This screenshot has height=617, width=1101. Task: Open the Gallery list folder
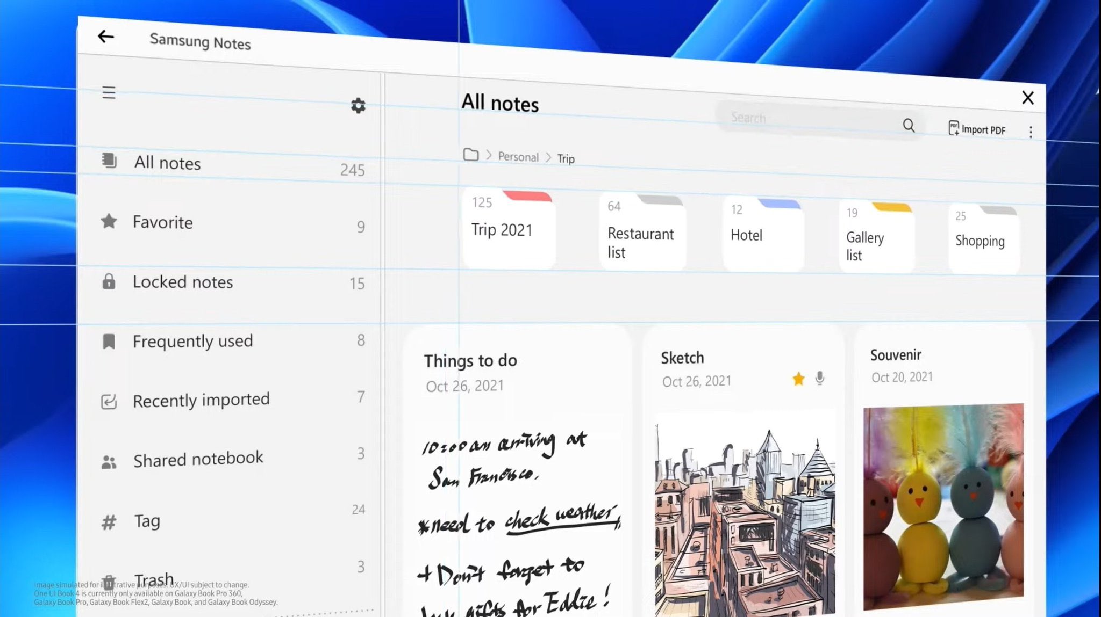(876, 237)
